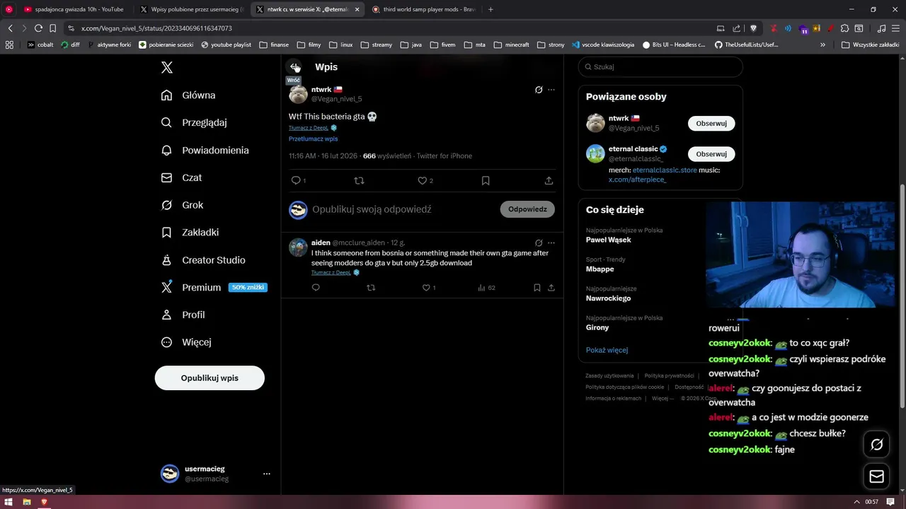Viewport: 906px width, 509px height.
Task: Bookmark the ntwrk post
Action: click(486, 180)
